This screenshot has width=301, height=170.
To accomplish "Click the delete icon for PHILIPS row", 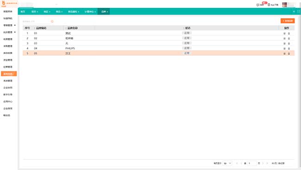I will (x=288, y=48).
